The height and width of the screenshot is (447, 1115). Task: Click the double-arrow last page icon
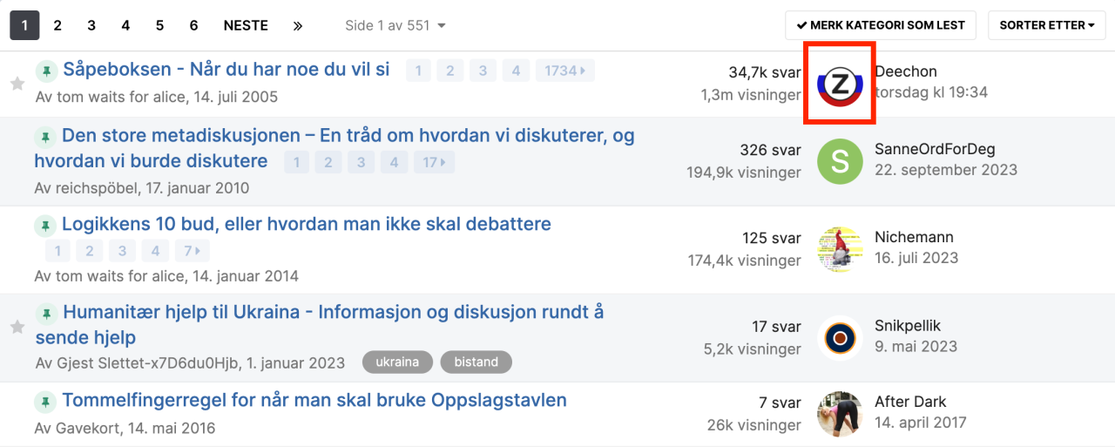298,25
